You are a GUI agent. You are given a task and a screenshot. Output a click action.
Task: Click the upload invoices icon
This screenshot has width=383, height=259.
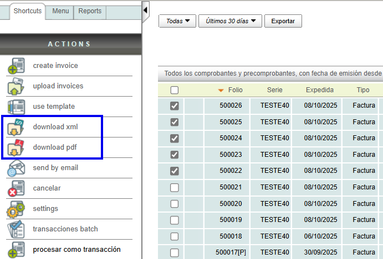click(16, 87)
